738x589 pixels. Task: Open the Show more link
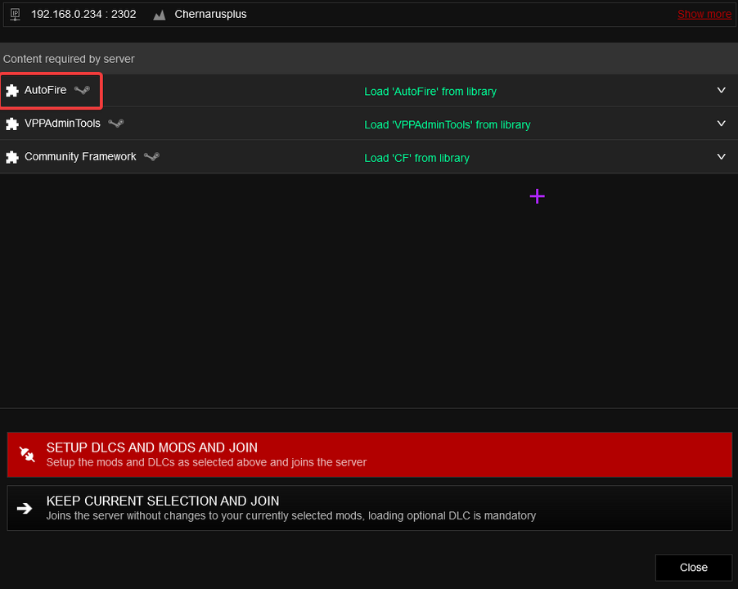(704, 14)
